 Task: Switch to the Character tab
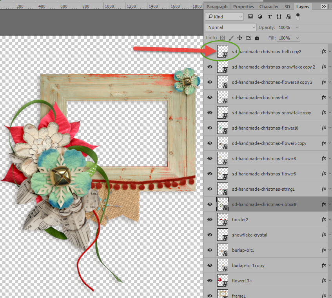point(269,7)
